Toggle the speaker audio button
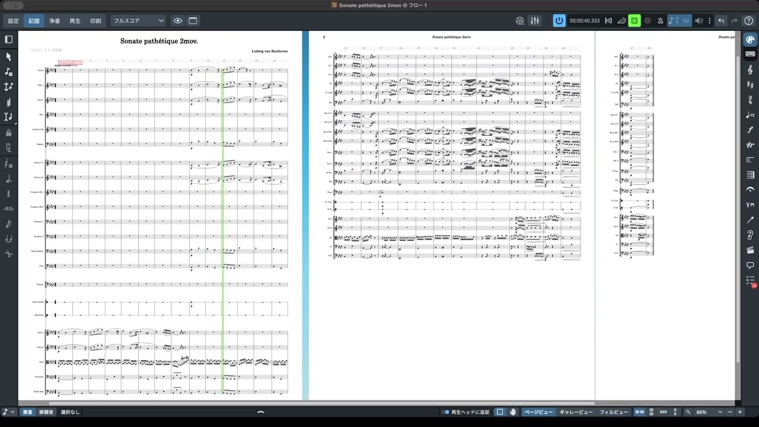 click(699, 21)
